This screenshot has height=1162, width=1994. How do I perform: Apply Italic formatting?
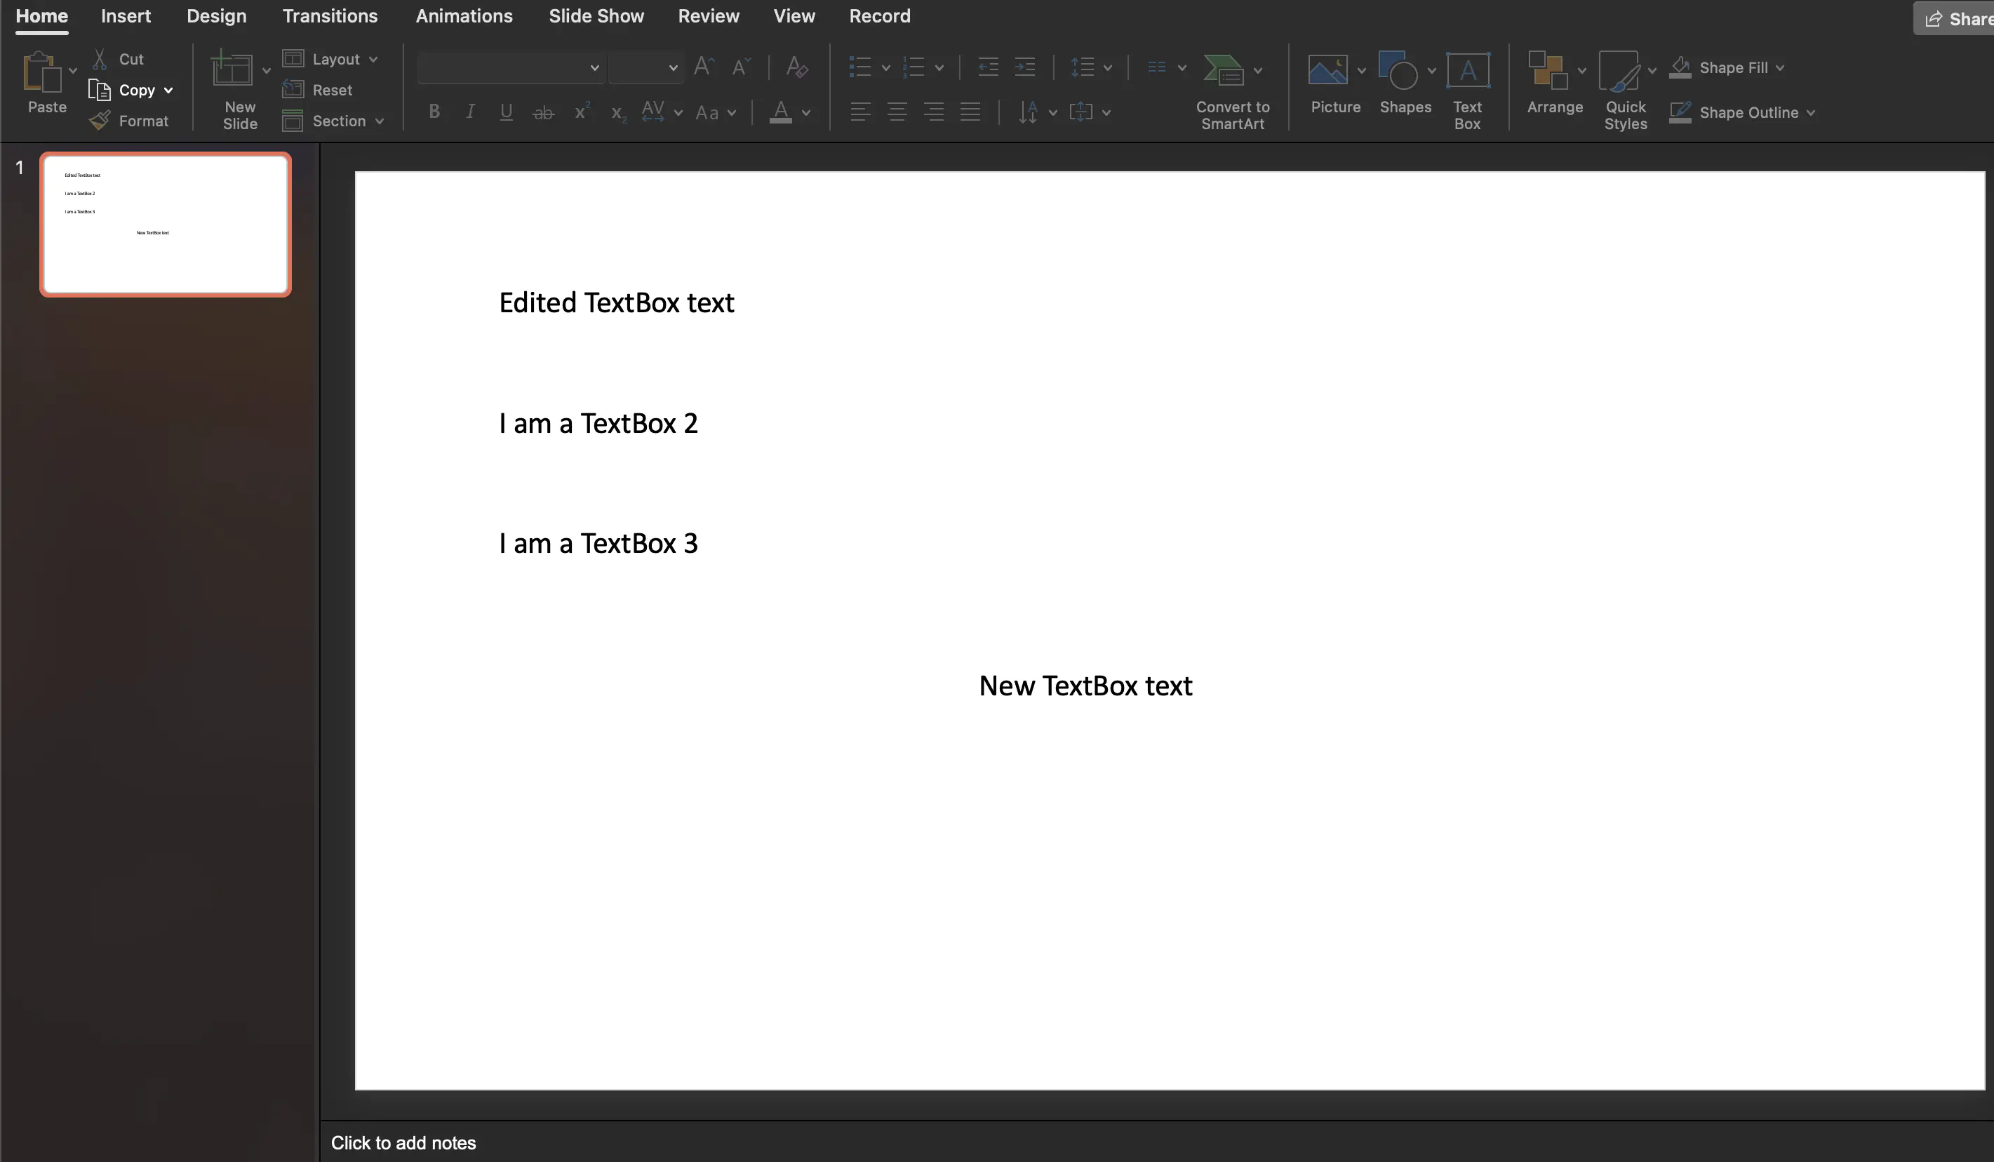(470, 112)
